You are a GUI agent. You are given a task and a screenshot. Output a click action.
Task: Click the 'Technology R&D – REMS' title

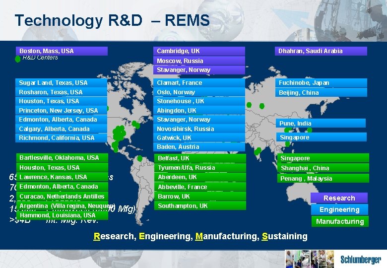pos(112,20)
